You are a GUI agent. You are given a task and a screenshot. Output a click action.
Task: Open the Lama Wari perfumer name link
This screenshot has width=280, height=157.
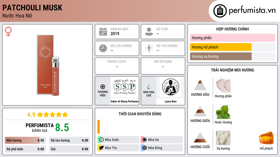171,101
